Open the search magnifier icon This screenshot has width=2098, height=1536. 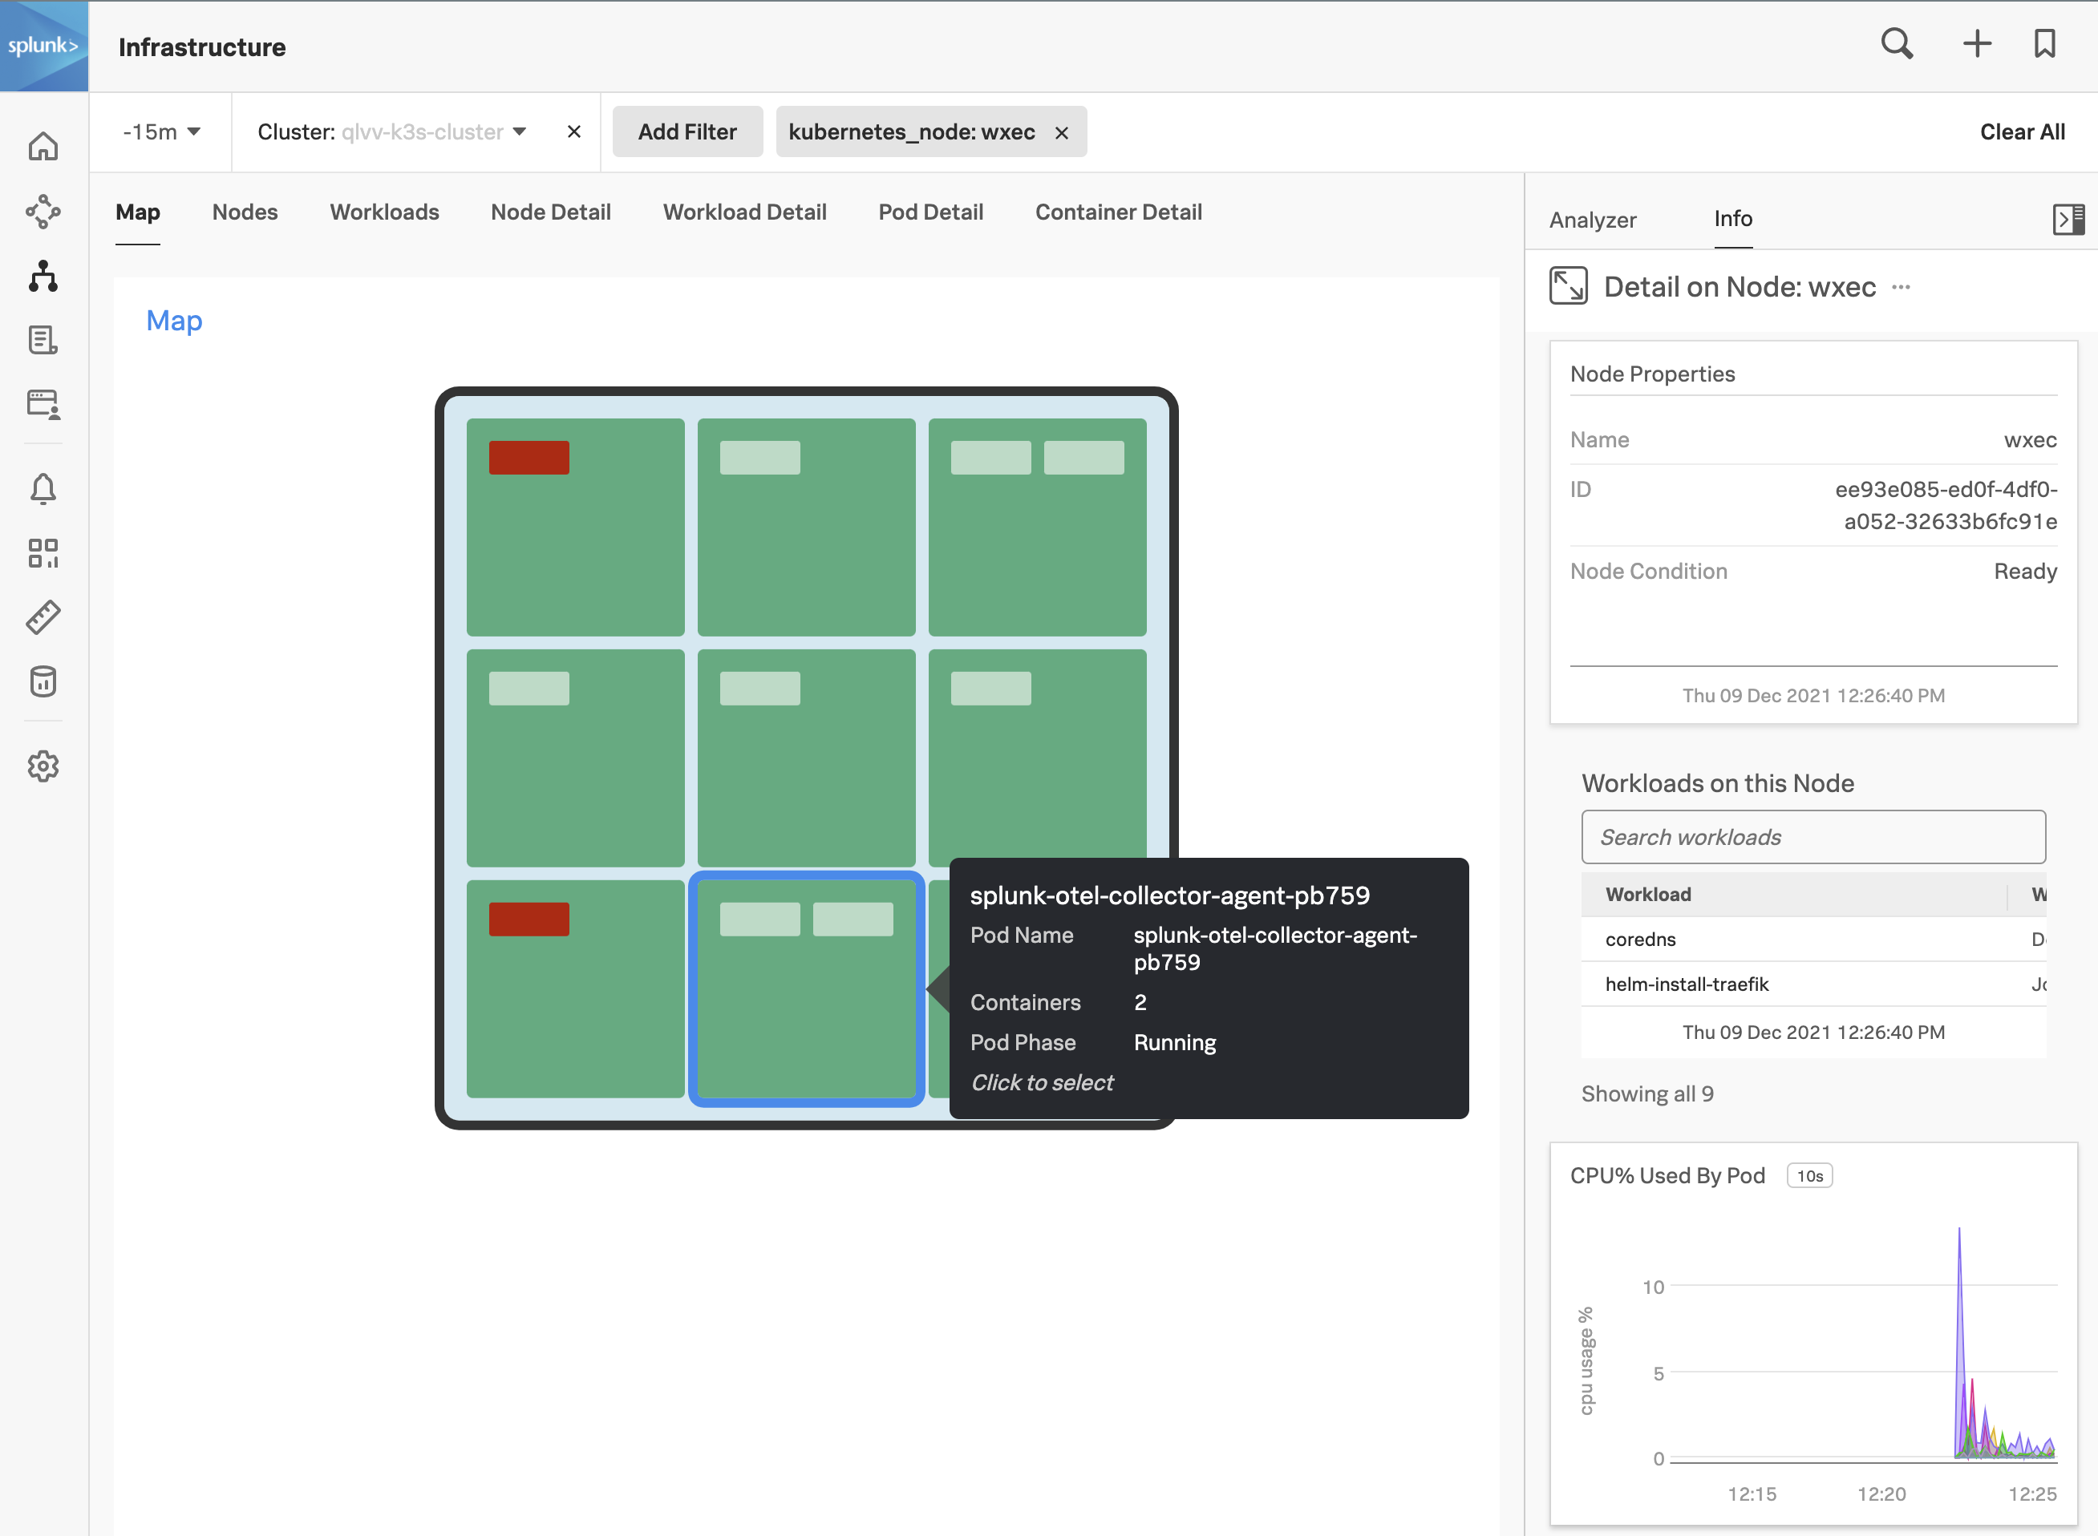(x=1896, y=44)
